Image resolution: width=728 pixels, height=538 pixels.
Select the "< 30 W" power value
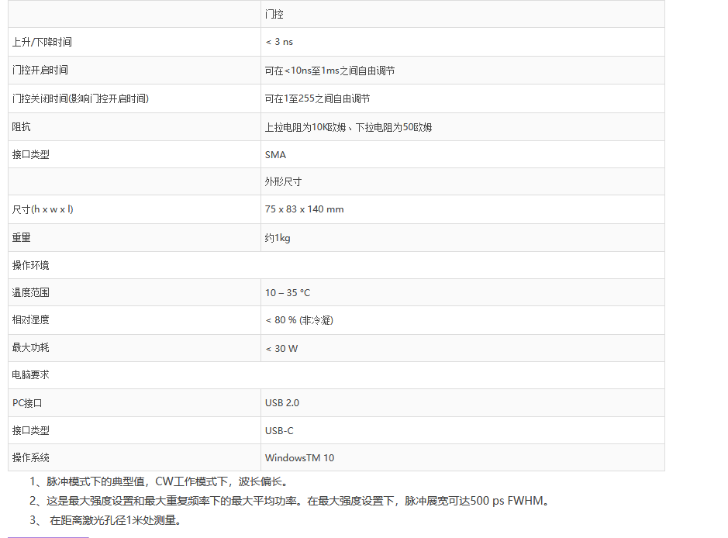point(281,348)
